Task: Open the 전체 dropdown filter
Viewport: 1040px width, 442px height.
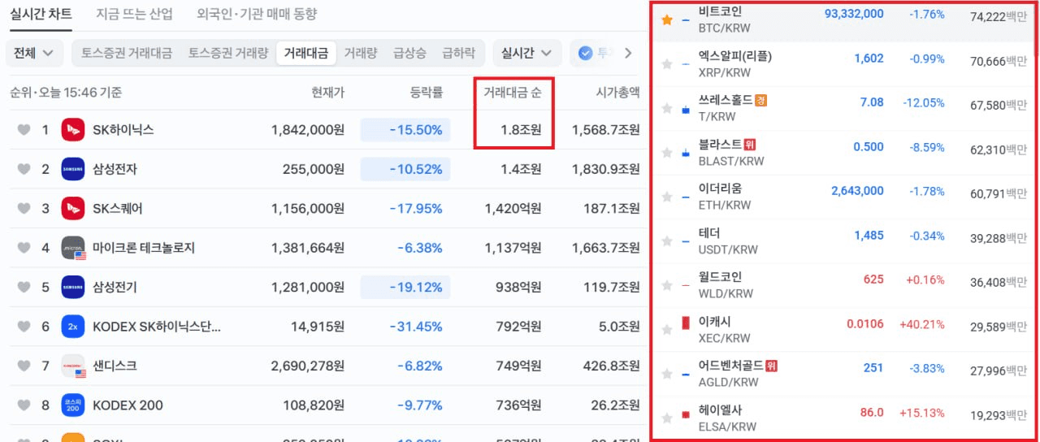Action: pos(34,53)
